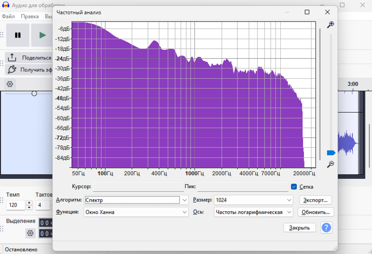Open the timeline gear settings icon
The width and height of the screenshot is (372, 254).
tap(10, 84)
